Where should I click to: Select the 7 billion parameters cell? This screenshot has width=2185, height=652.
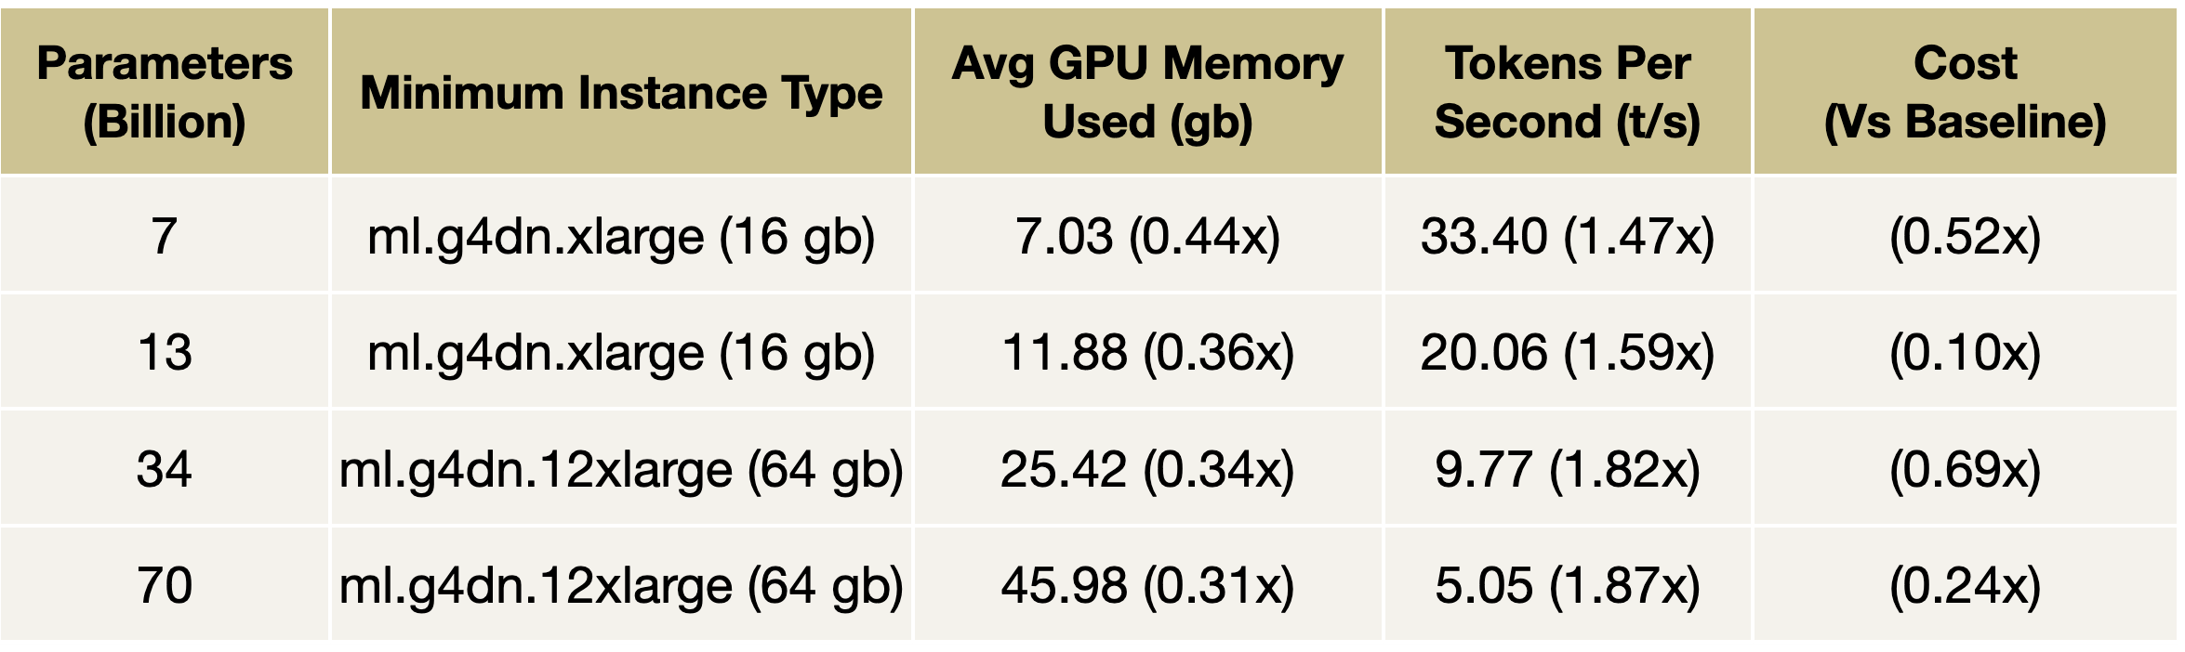coord(165,236)
